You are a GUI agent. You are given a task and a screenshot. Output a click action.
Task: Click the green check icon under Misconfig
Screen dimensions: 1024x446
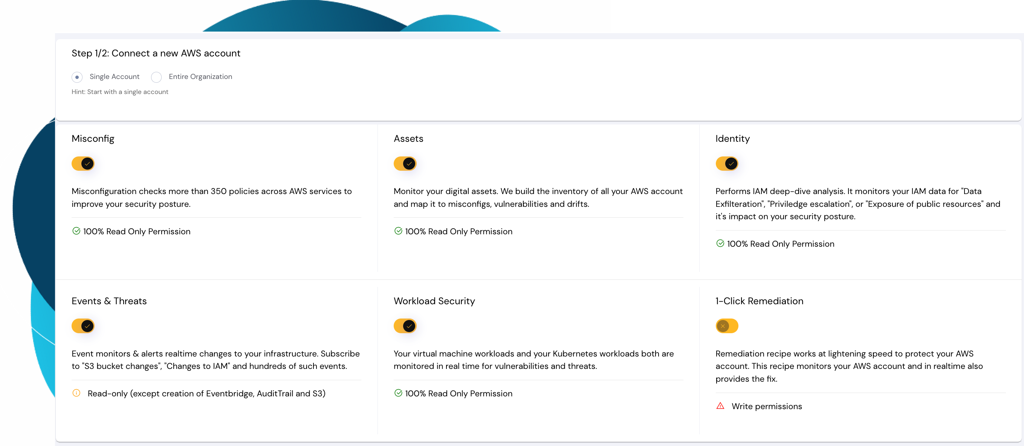coord(76,231)
